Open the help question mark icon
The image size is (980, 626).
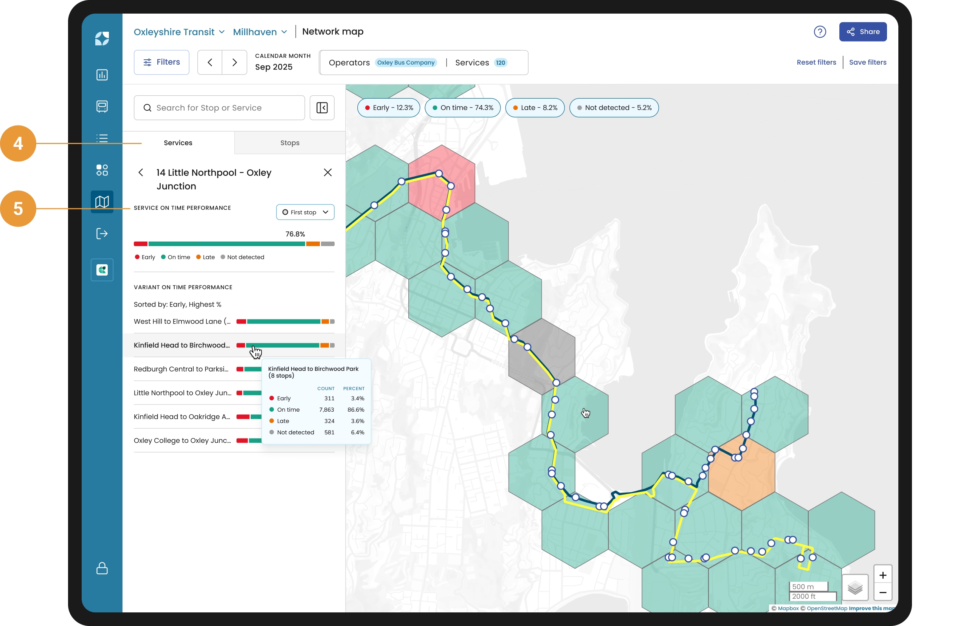coord(820,32)
